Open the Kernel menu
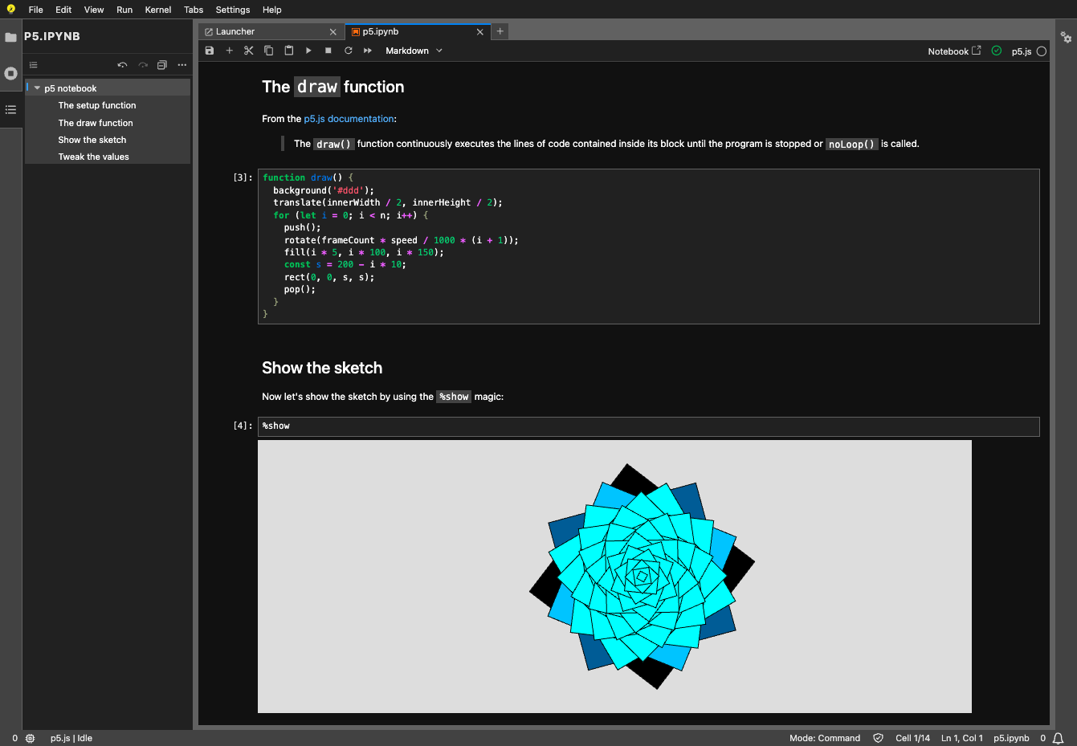This screenshot has width=1077, height=746. tap(158, 10)
